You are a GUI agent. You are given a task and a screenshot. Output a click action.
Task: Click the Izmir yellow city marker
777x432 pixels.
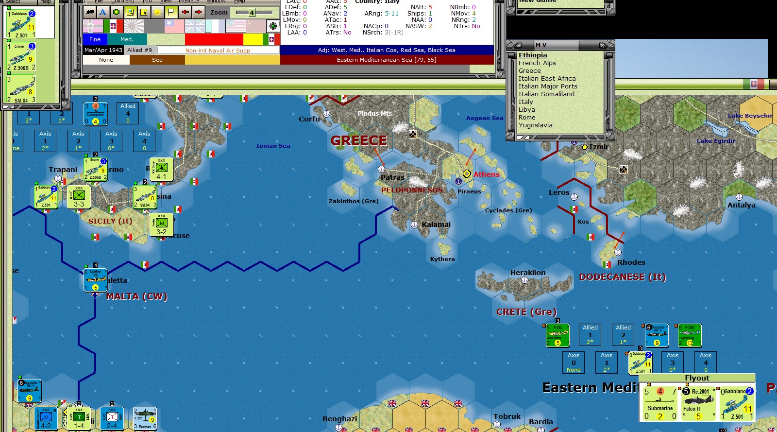(585, 147)
